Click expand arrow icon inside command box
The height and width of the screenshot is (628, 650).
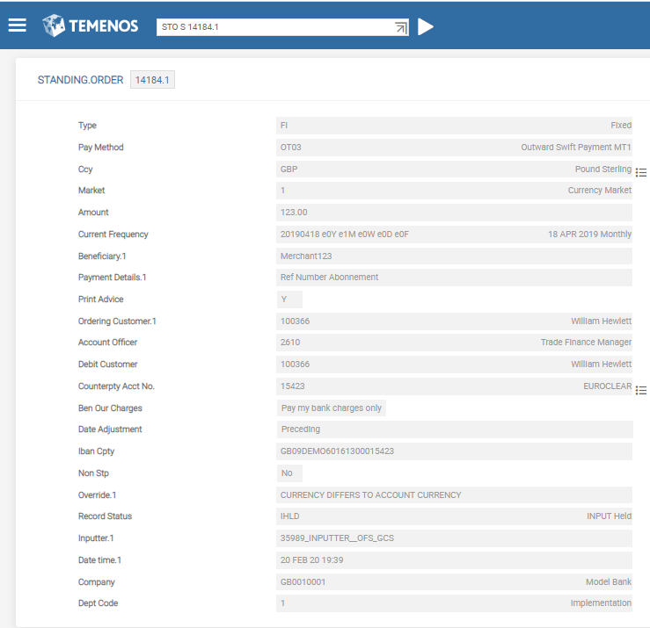[401, 27]
